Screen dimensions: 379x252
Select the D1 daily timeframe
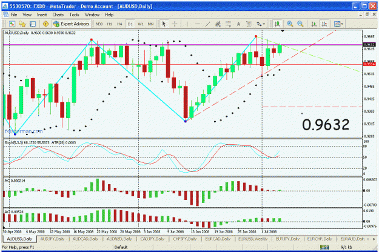(130, 24)
